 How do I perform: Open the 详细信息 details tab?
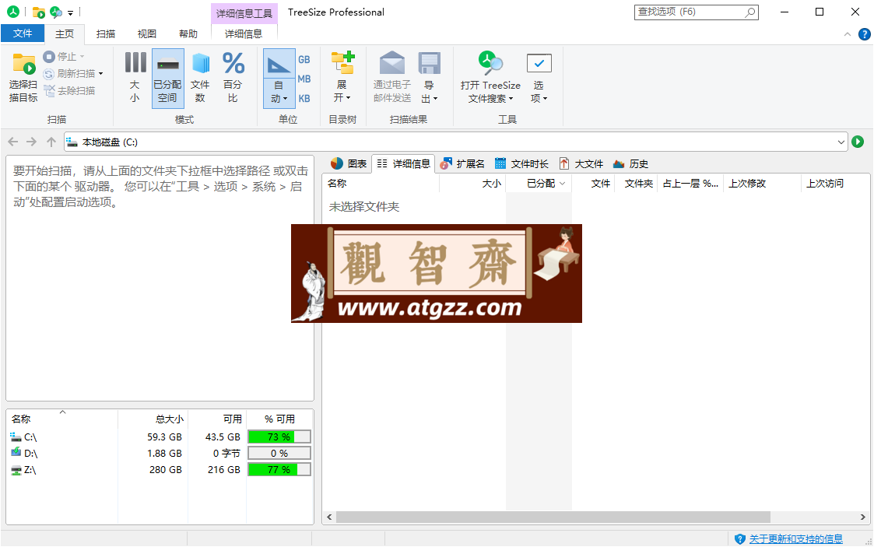[x=404, y=163]
